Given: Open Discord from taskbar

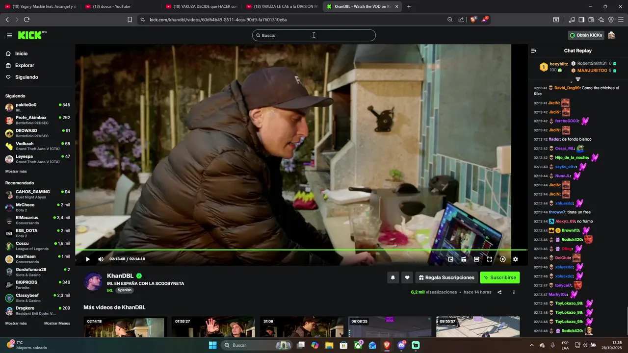Looking at the screenshot, I should (401, 345).
